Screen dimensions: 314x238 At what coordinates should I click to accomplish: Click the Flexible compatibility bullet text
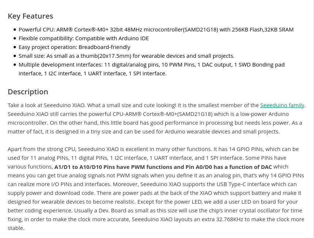84,38
